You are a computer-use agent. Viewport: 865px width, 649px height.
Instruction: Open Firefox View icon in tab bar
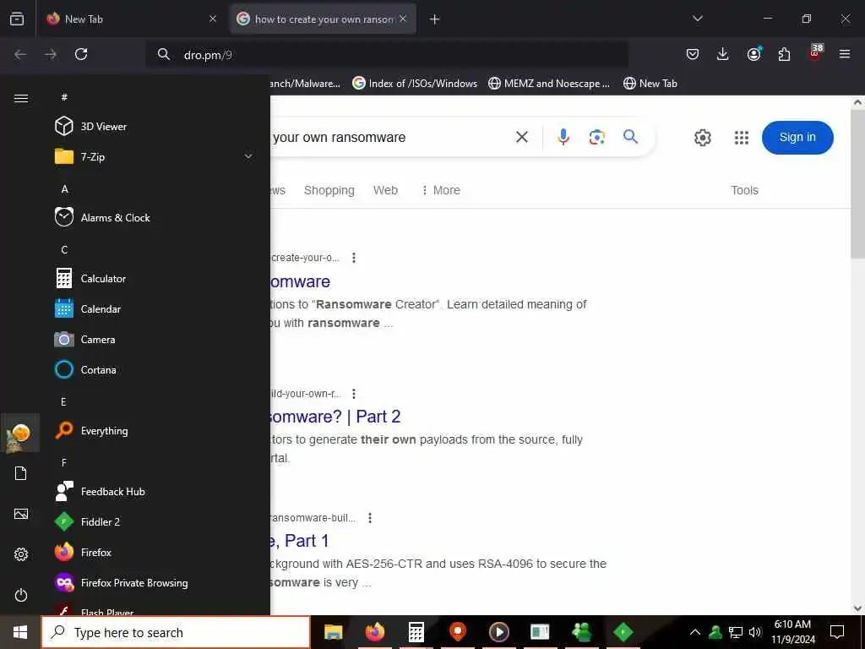pyautogui.click(x=17, y=19)
